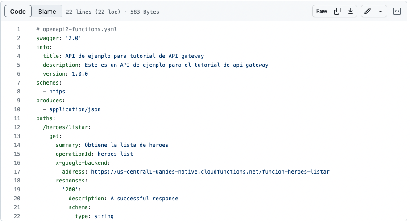Click the swagger '2.0' code line
Viewport: 410px width, 223px height.
click(x=59, y=38)
